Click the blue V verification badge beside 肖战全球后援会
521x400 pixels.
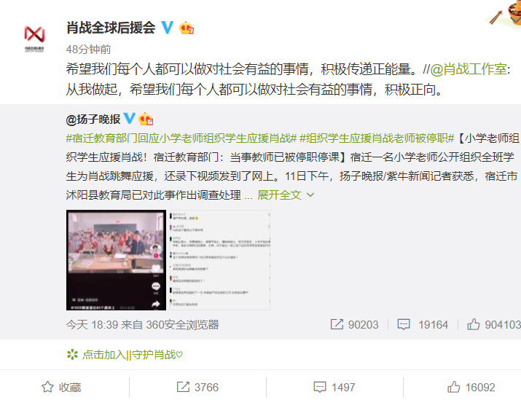167,28
